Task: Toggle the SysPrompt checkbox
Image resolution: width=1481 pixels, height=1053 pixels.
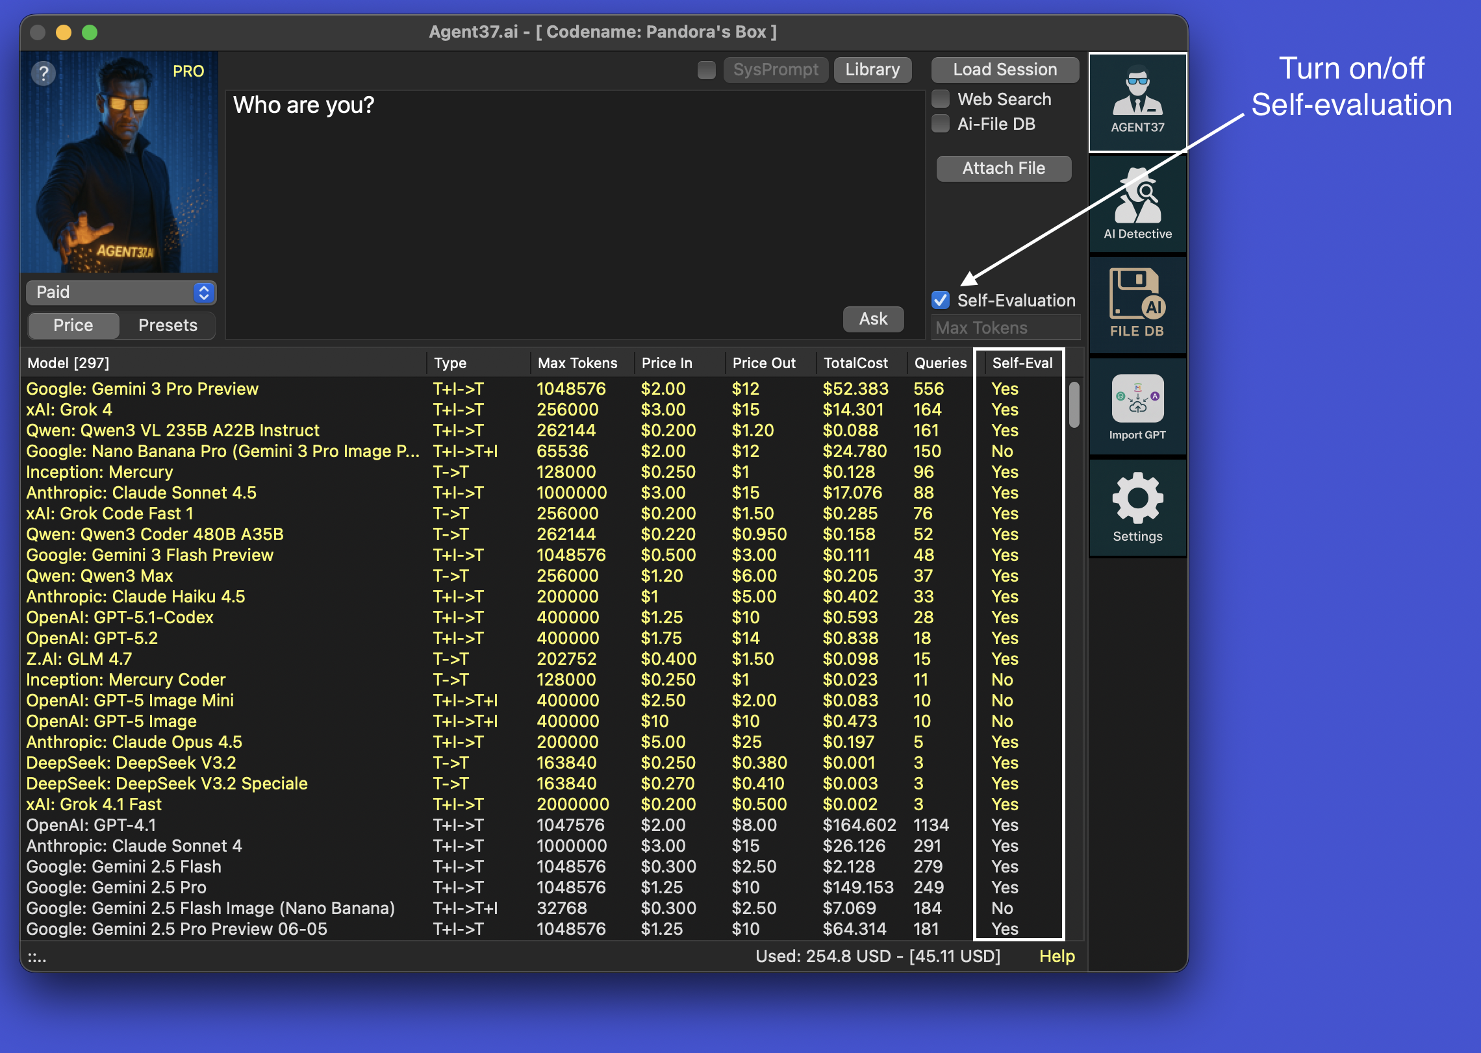Action: coord(706,69)
